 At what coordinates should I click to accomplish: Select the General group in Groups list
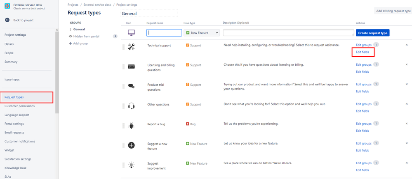(x=79, y=29)
